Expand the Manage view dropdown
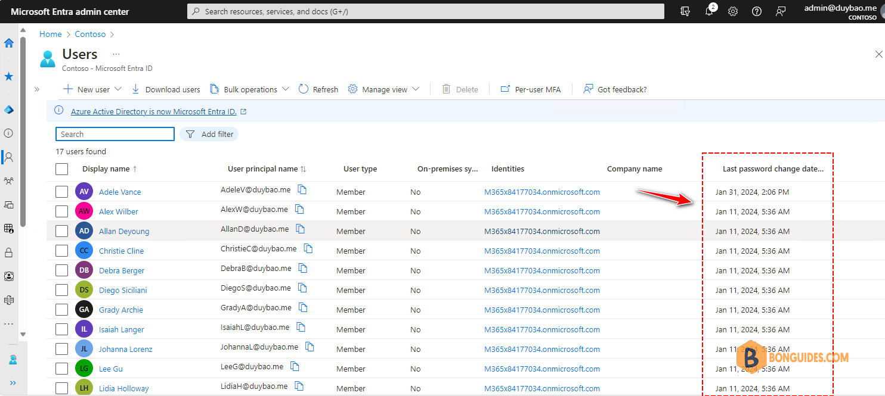This screenshot has width=885, height=396. tap(416, 89)
